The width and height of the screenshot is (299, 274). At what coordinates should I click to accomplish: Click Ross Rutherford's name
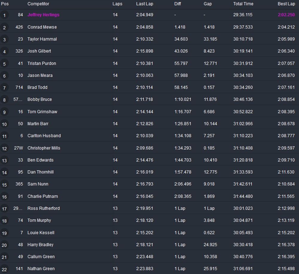[43, 208]
